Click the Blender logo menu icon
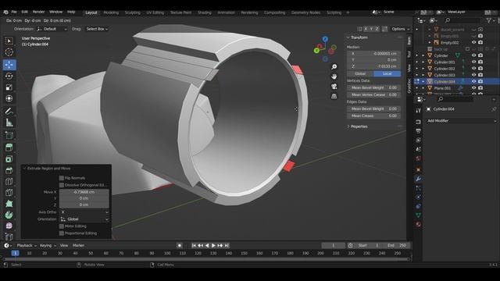Screen dimensions: 500x281 click(x=5, y=12)
